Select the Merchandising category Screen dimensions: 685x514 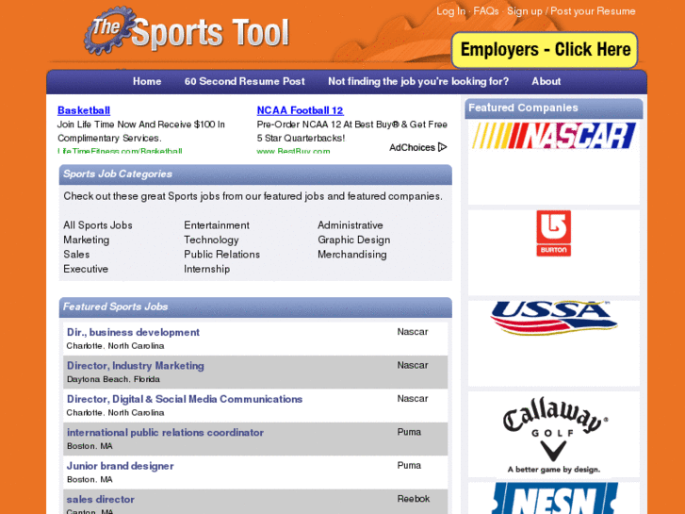pos(352,254)
